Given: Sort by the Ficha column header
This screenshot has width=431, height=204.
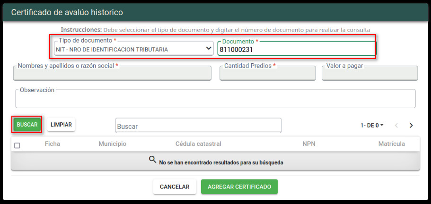Looking at the screenshot, I should (x=53, y=144).
